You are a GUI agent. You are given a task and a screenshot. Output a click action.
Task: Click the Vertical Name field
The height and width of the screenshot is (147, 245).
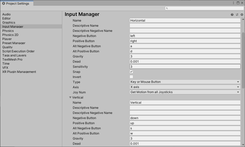(x=185, y=103)
